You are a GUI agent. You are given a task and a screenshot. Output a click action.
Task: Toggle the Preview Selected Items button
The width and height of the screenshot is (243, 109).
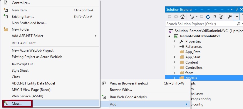click(236, 17)
